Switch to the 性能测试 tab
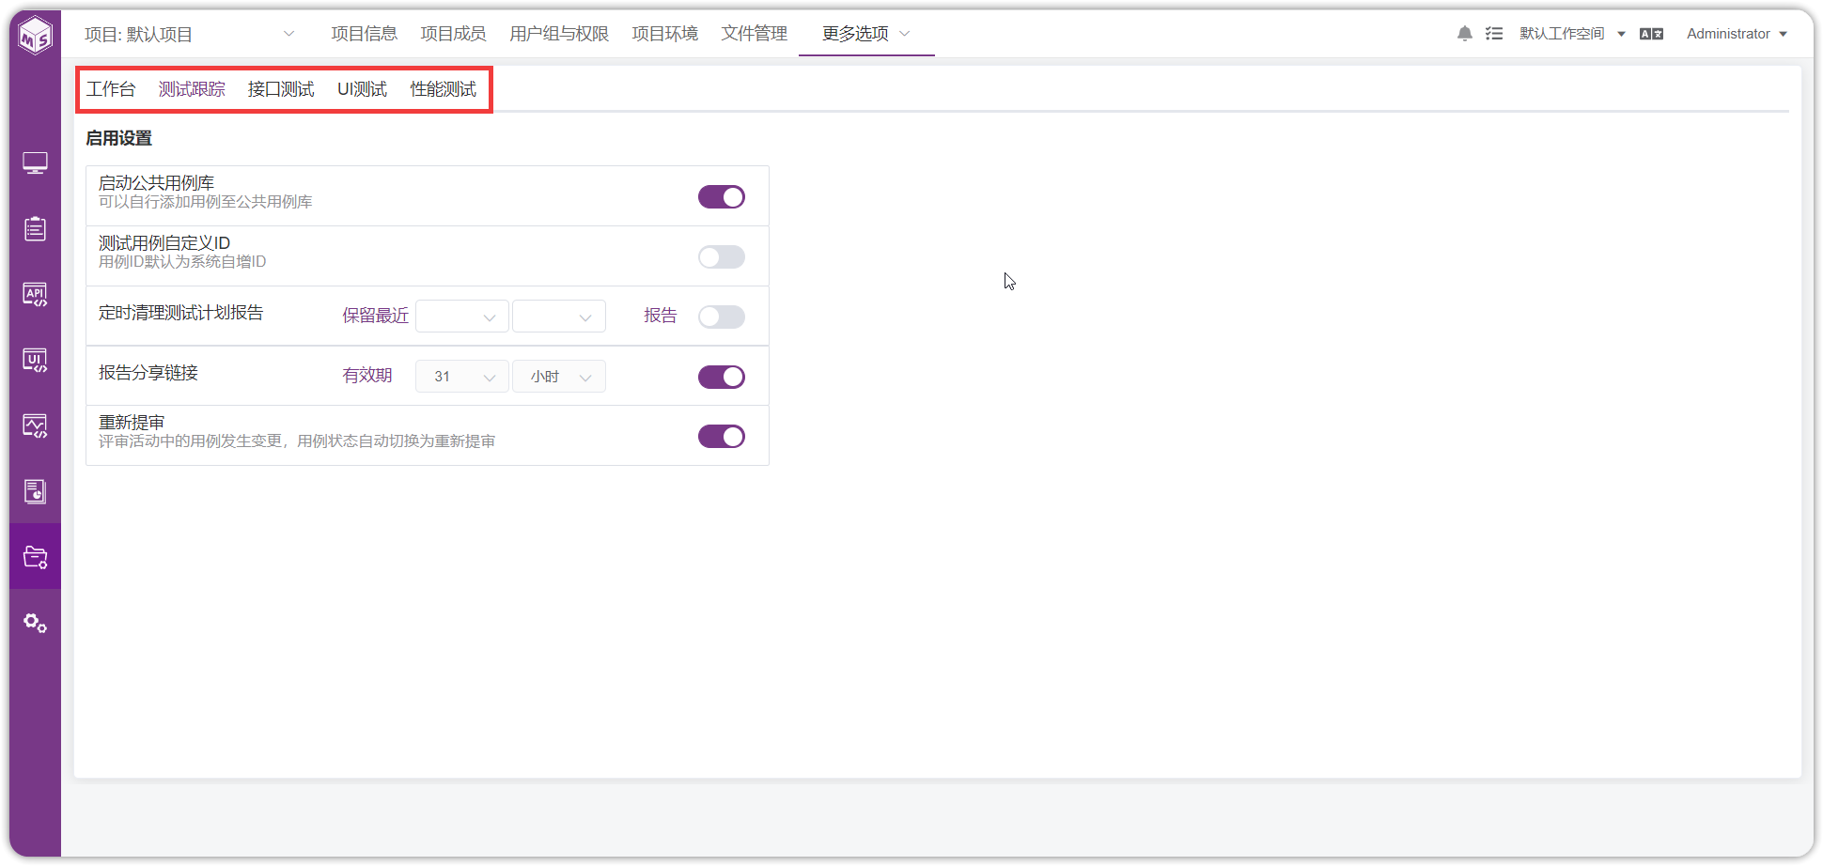 [x=444, y=89]
